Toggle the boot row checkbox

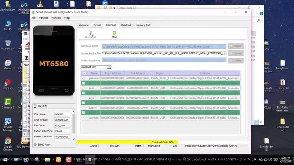click(x=83, y=88)
